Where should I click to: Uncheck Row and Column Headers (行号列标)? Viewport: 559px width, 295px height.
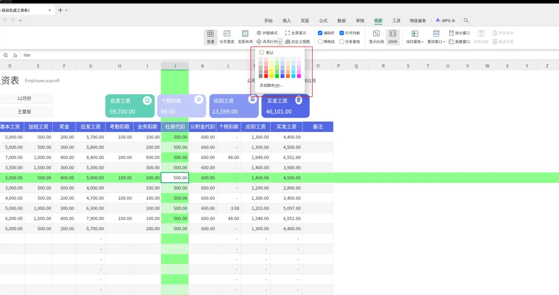pyautogui.click(x=342, y=33)
